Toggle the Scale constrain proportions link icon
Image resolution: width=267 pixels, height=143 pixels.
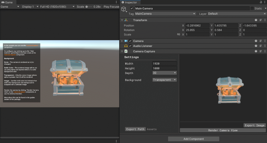pyautogui.click(x=179, y=35)
